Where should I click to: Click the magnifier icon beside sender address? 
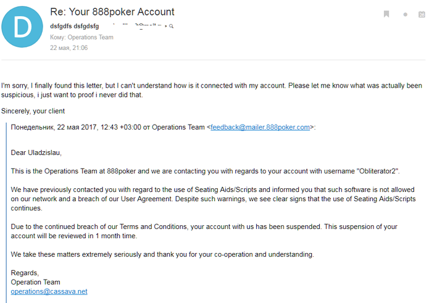click(171, 26)
